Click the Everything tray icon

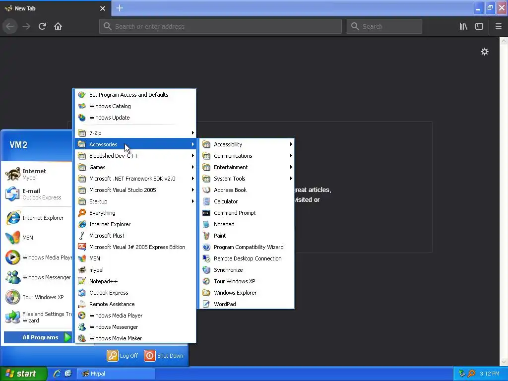(x=471, y=374)
